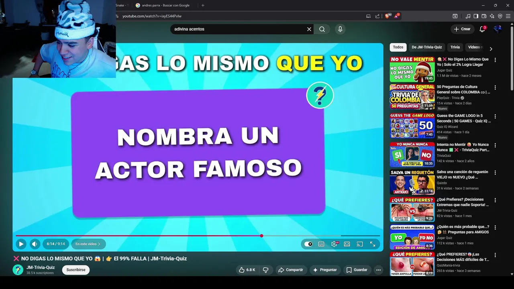The height and width of the screenshot is (289, 514).
Task: Open the 'Guess the GAME LOGO' video title
Action: coord(463,118)
